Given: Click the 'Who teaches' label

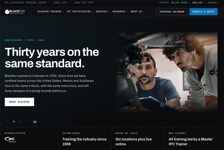Looking at the screenshot, I should click(177, 133).
